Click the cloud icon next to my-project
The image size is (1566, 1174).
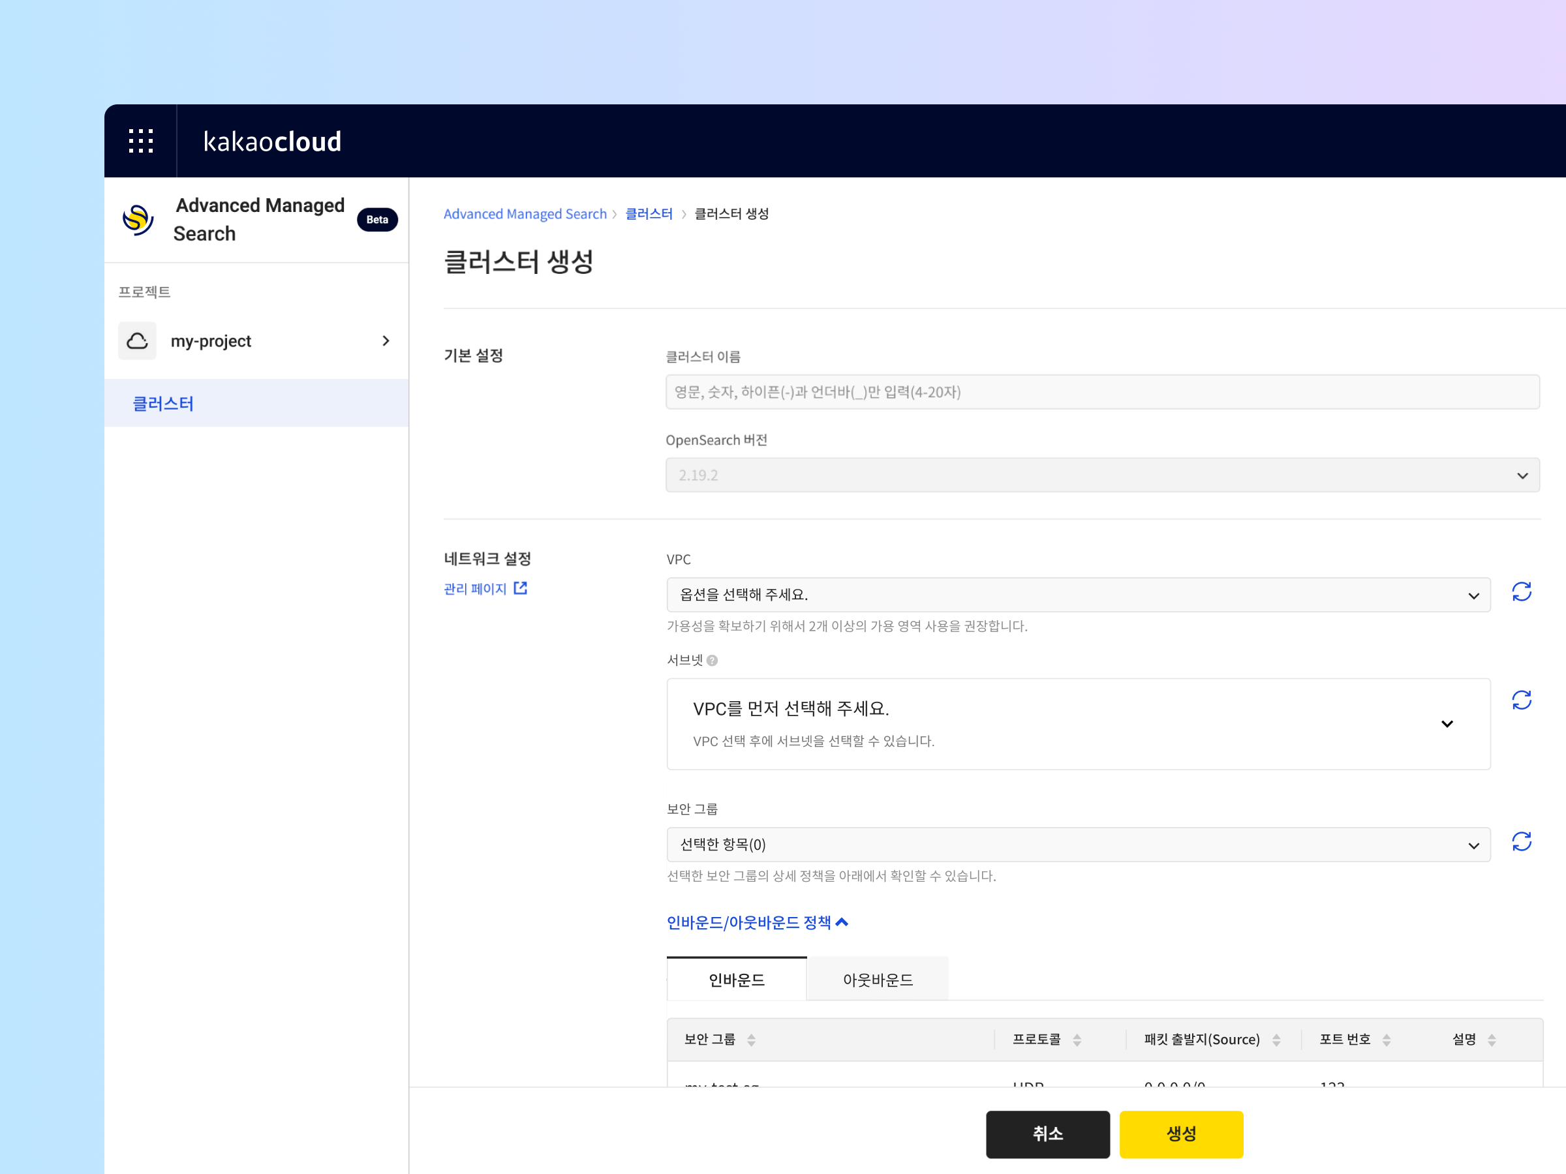(x=137, y=340)
